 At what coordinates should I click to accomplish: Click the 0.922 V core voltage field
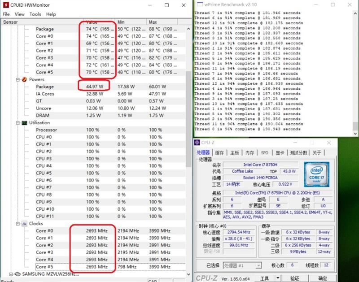coord(285,184)
